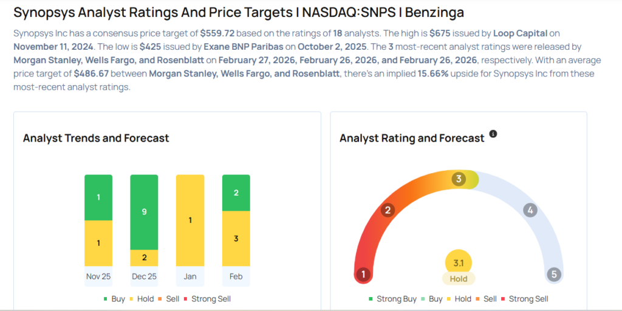Viewport: 622px width, 311px height.
Task: Click the gauge marker number 3
Action: 459,179
